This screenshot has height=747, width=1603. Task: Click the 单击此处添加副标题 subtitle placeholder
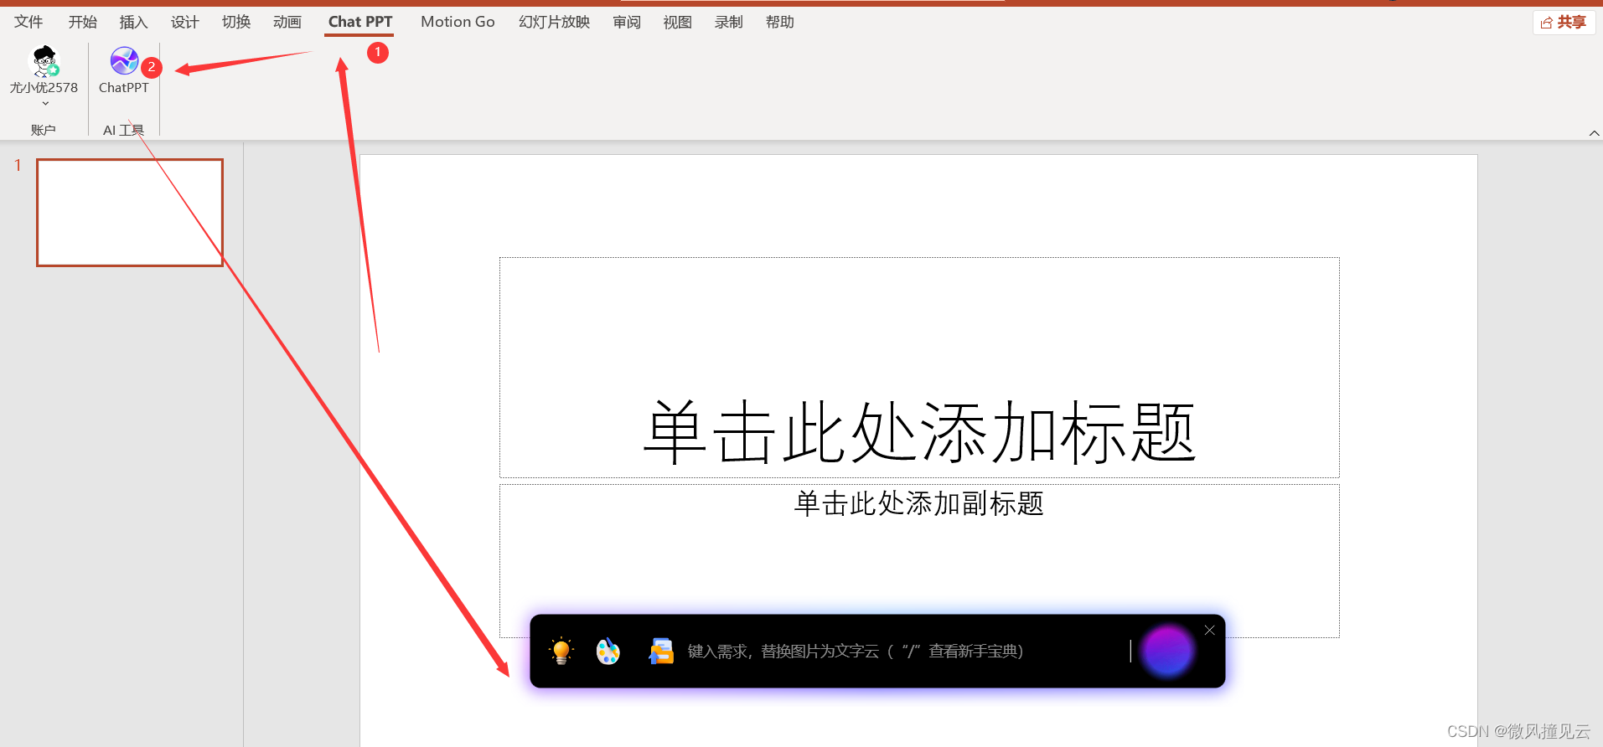919,561
